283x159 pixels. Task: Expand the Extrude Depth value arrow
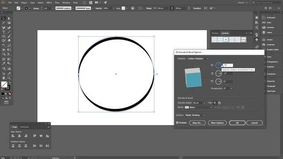point(204,103)
